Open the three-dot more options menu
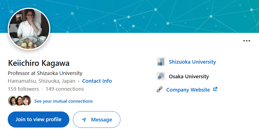259x130 pixels. (247, 41)
